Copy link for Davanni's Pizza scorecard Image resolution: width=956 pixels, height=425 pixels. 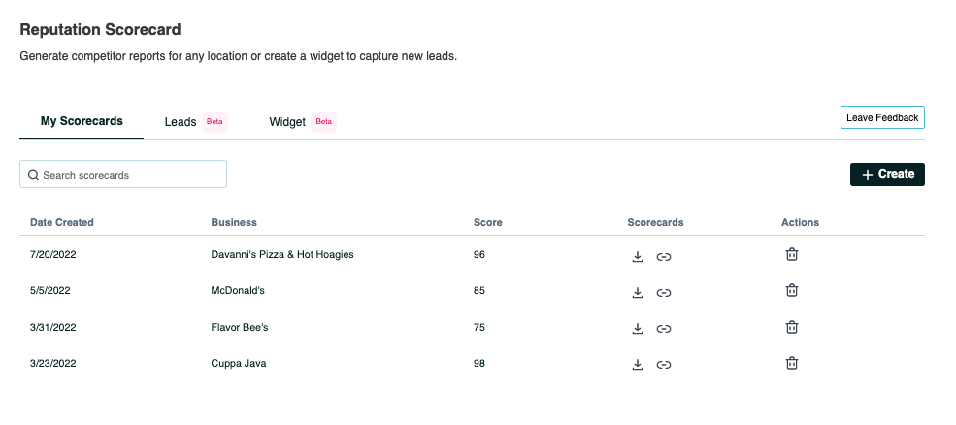pyautogui.click(x=664, y=256)
